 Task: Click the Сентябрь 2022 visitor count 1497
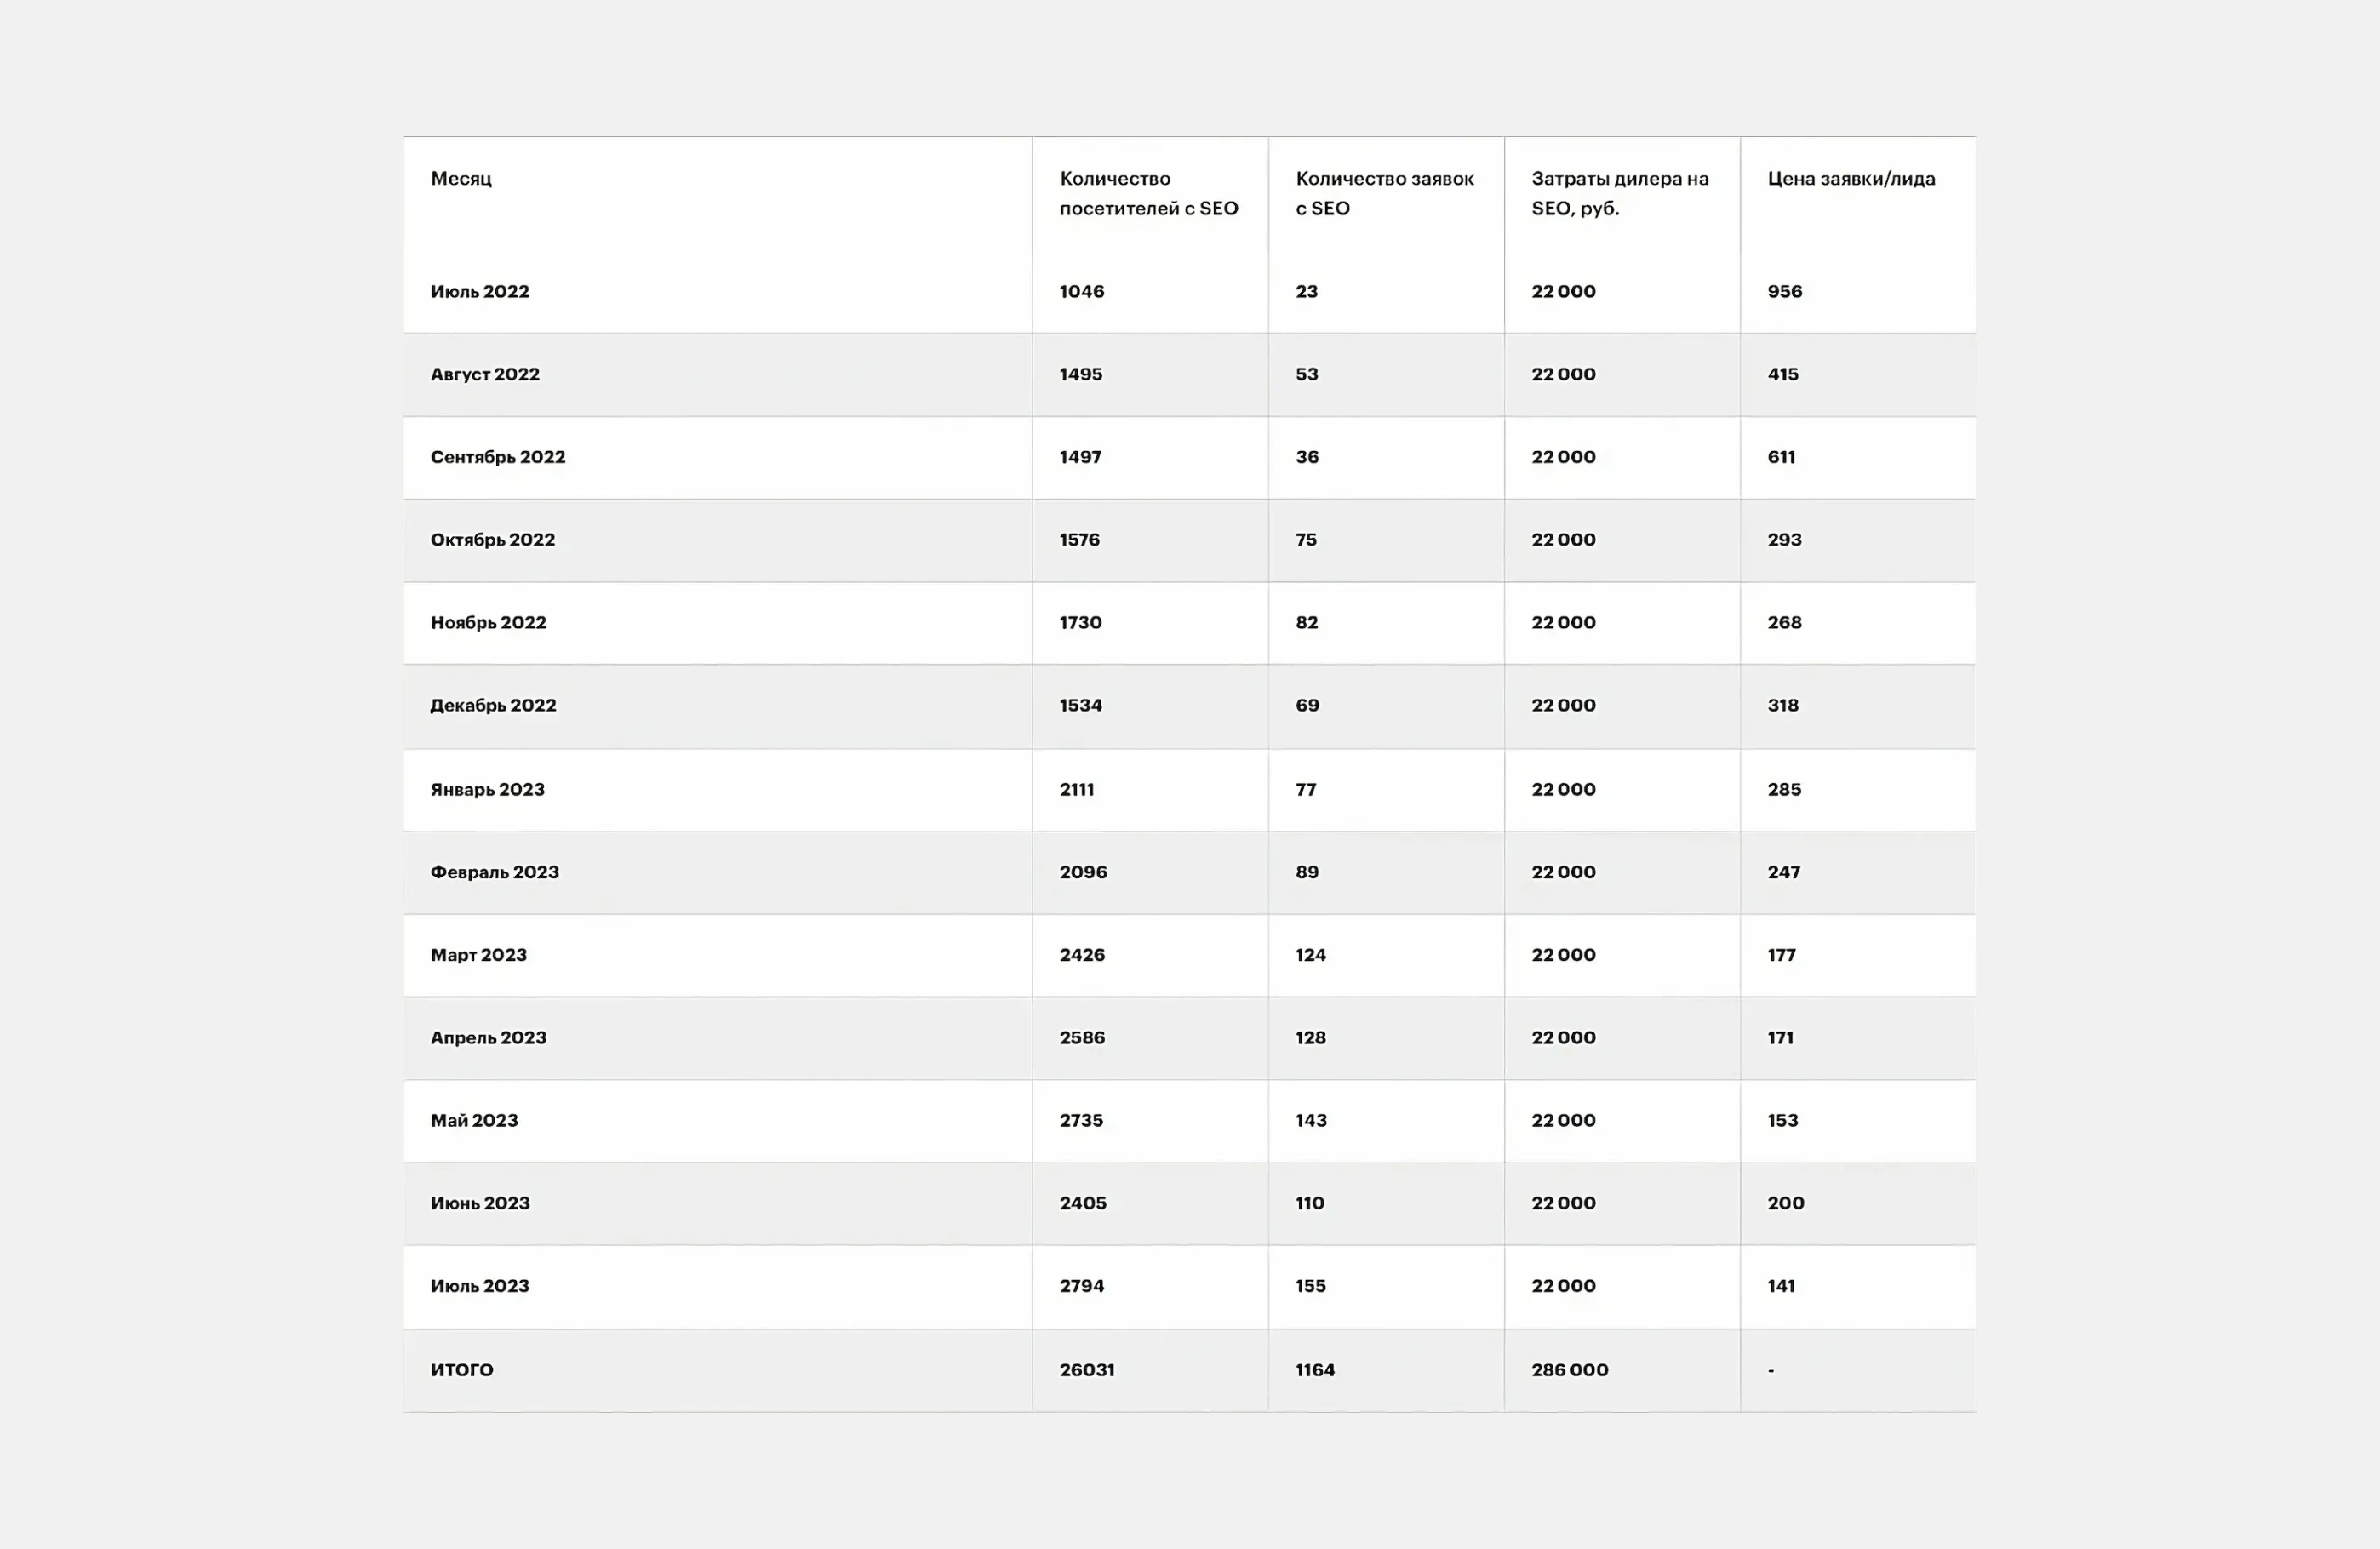[1080, 457]
